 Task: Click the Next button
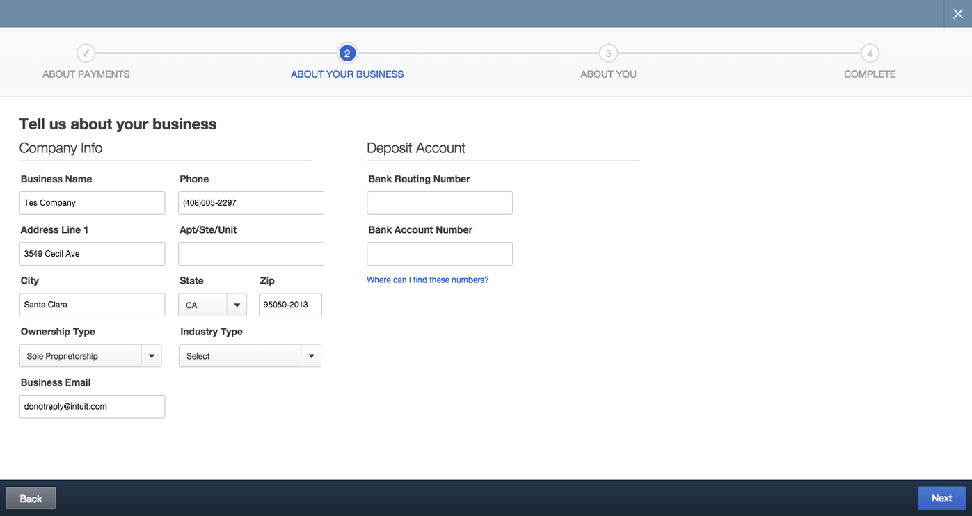[x=941, y=498]
